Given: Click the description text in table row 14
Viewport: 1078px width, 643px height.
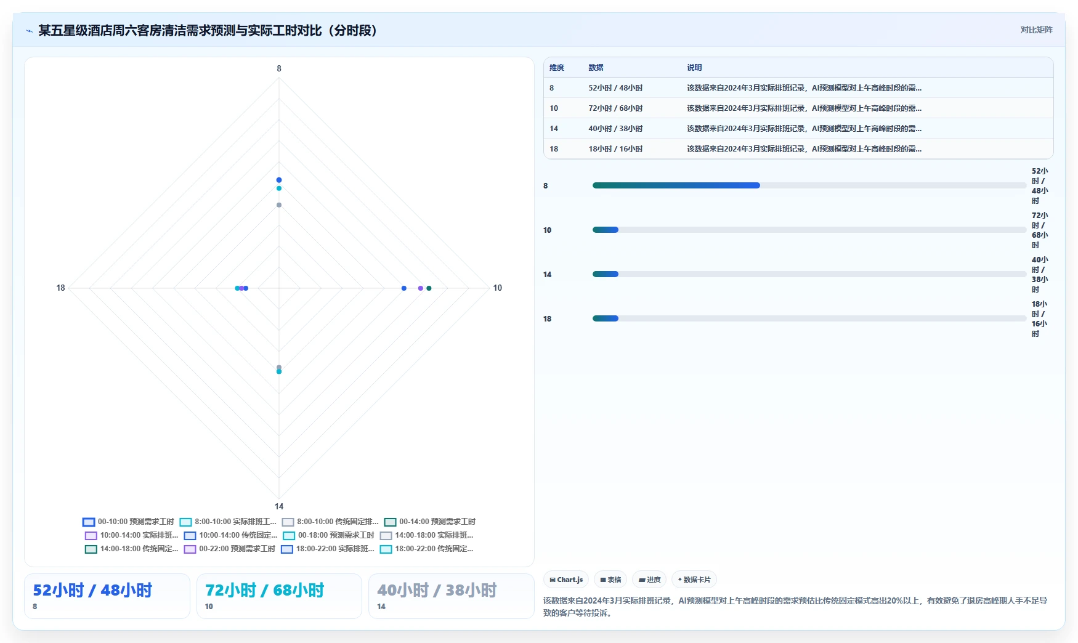Looking at the screenshot, I should tap(804, 129).
